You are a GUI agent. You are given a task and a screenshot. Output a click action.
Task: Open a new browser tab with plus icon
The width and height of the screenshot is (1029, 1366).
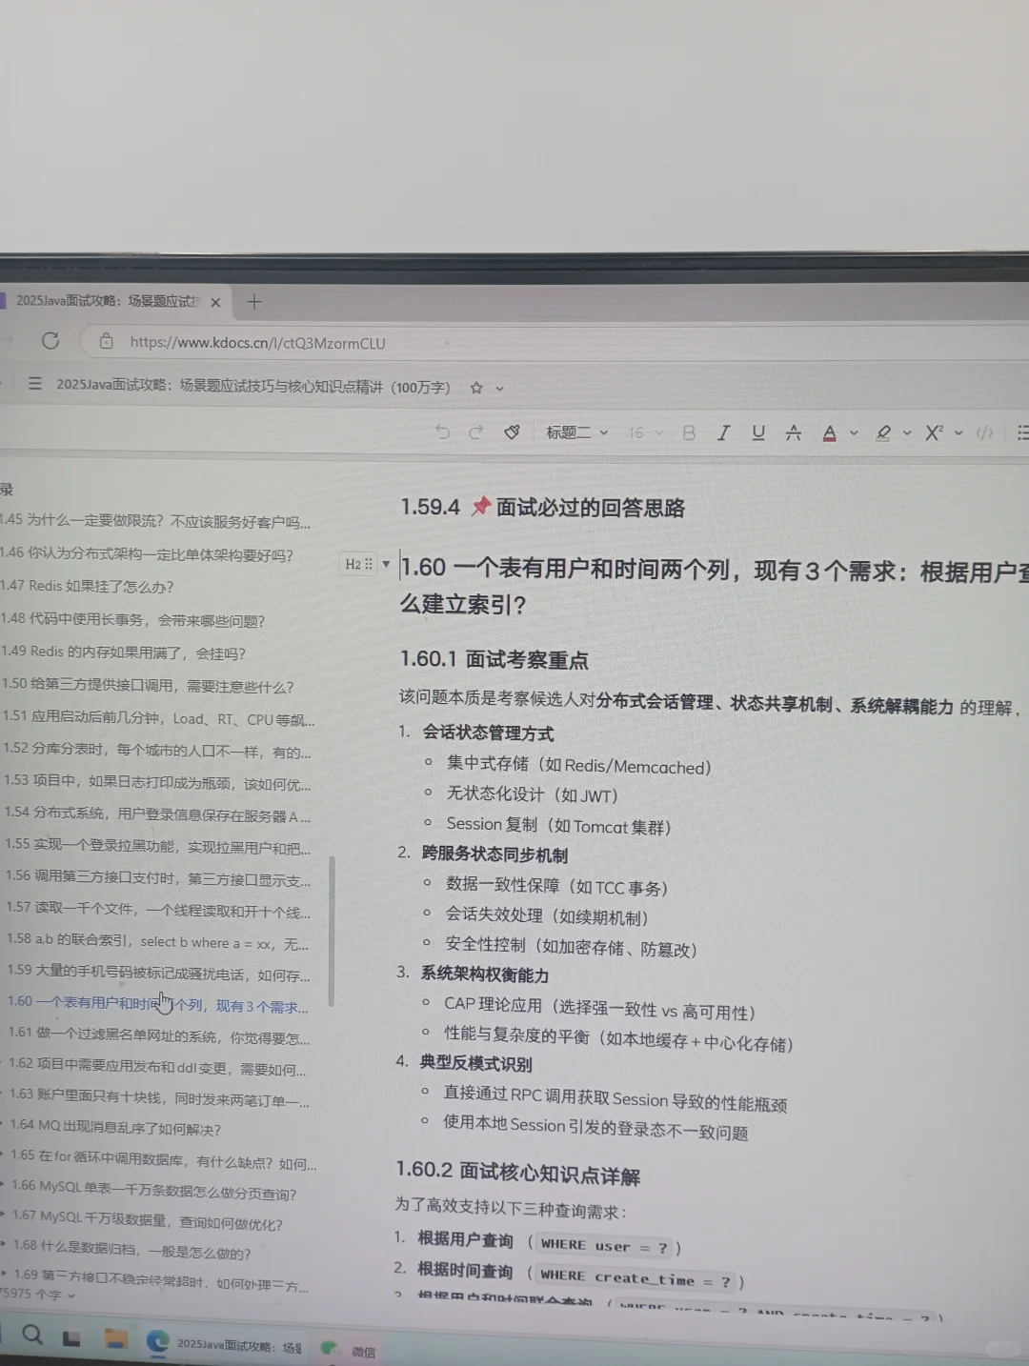click(253, 302)
